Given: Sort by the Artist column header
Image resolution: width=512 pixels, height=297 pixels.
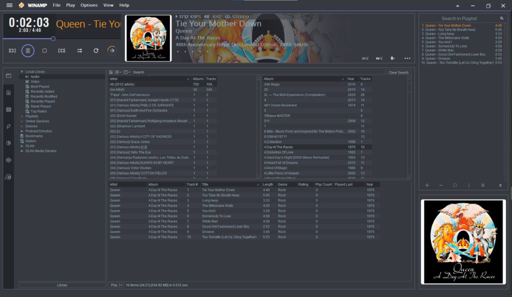Looking at the screenshot, I should (x=149, y=78).
